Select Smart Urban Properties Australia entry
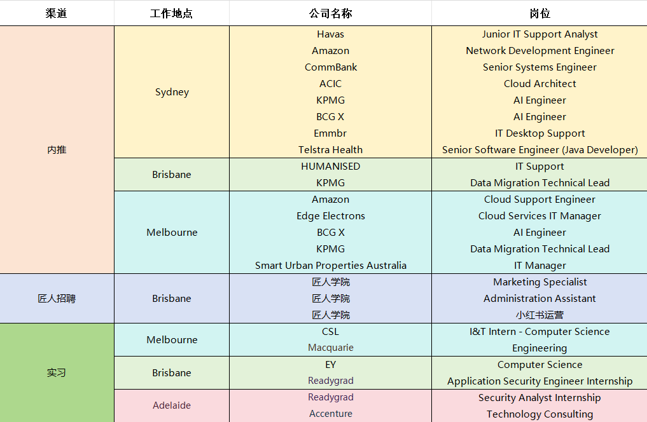The height and width of the screenshot is (422, 647). (x=331, y=266)
